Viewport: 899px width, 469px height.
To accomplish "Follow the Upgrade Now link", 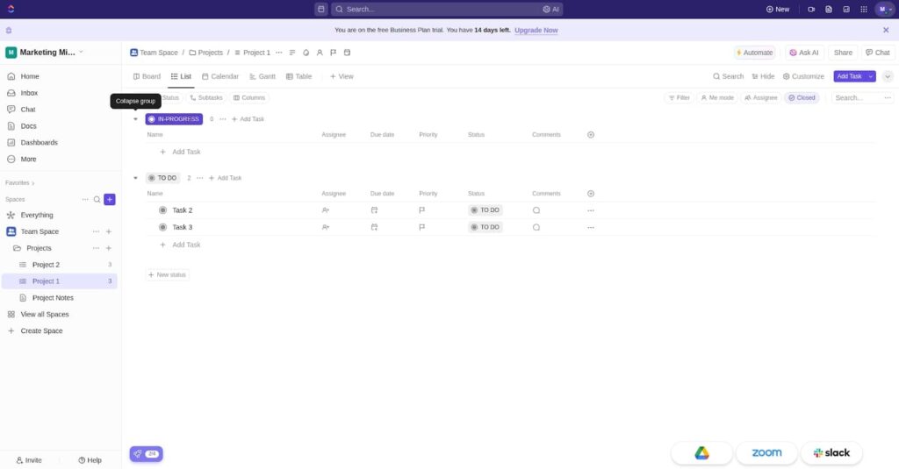I will [536, 31].
